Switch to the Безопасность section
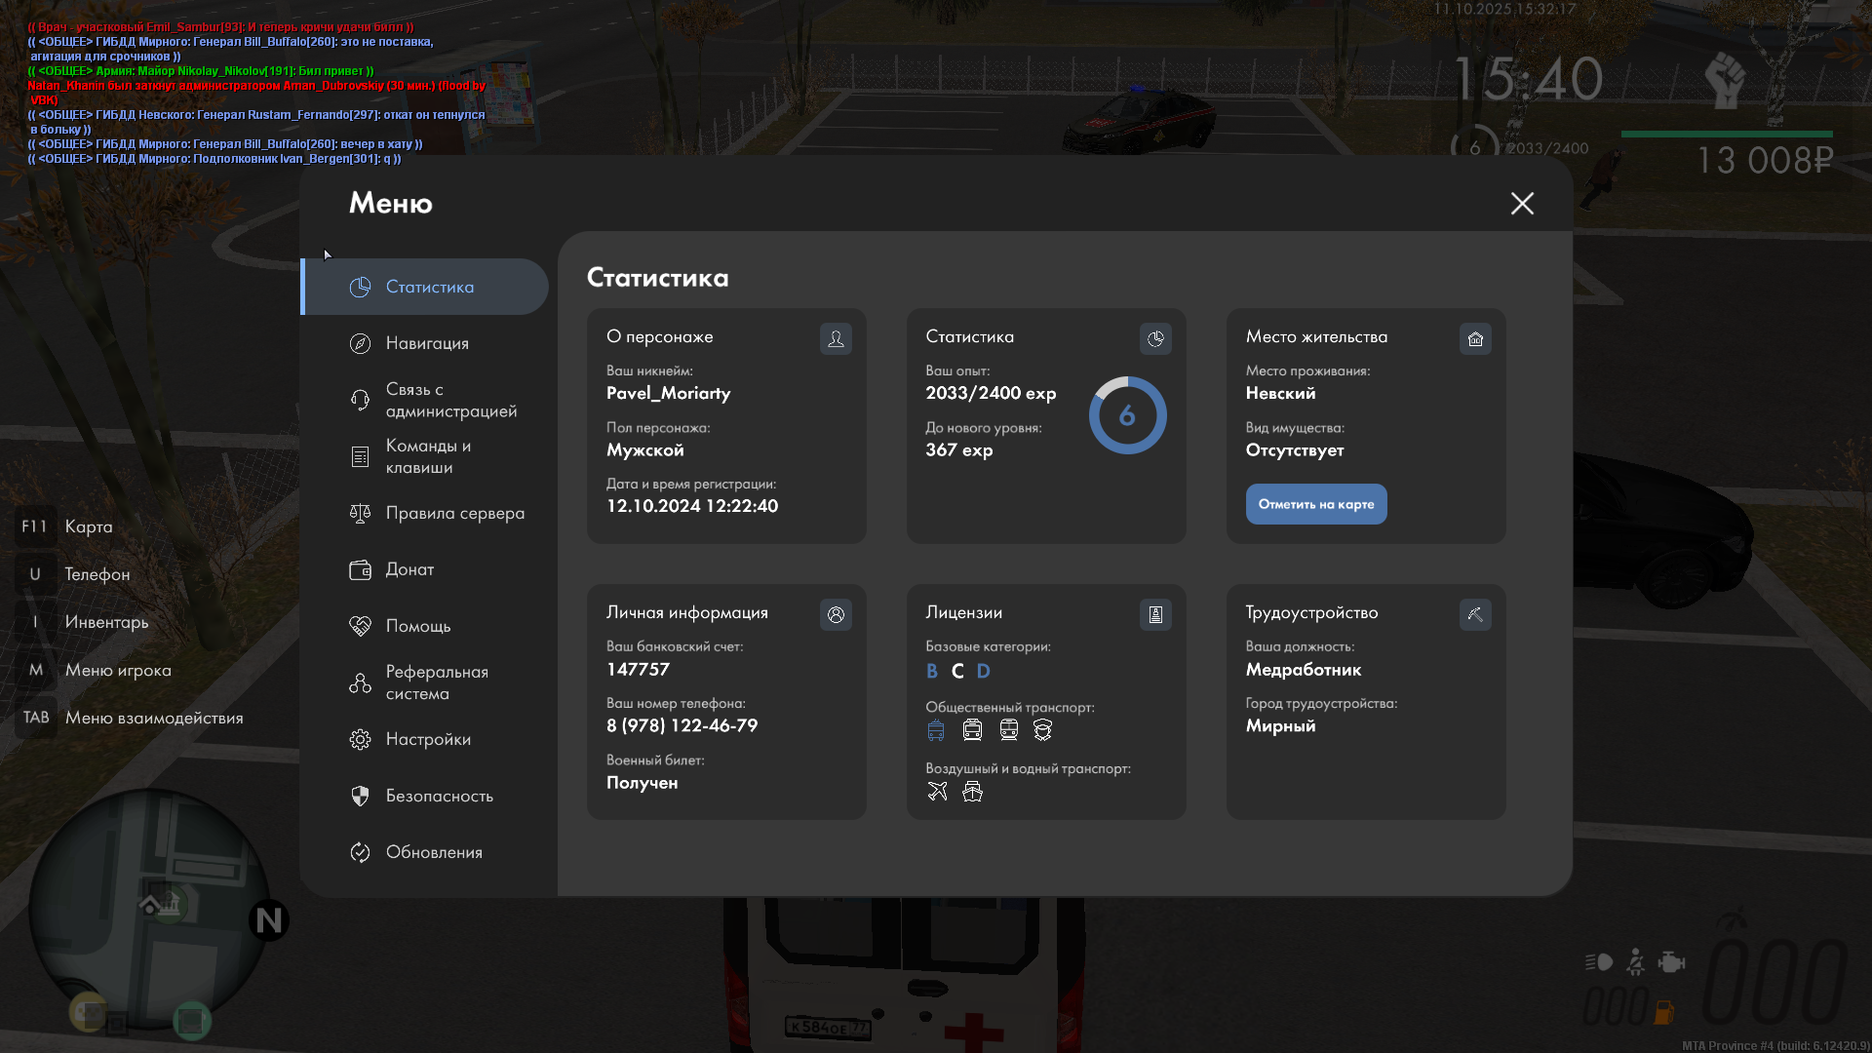Viewport: 1872px width, 1053px height. [439, 796]
